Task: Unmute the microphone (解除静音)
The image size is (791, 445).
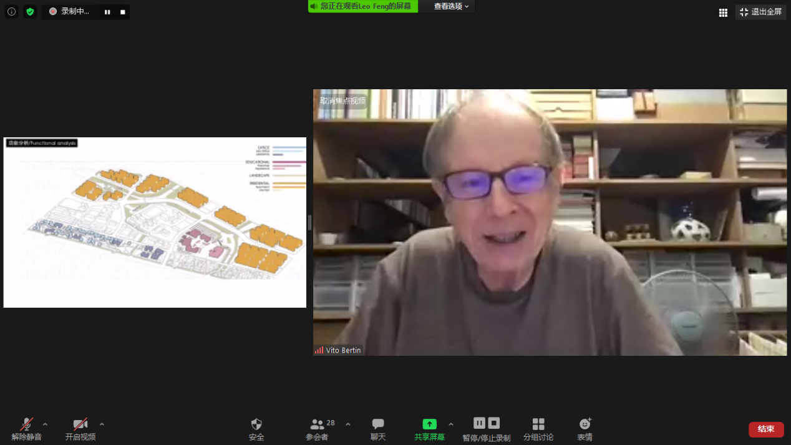Action: tap(26, 429)
